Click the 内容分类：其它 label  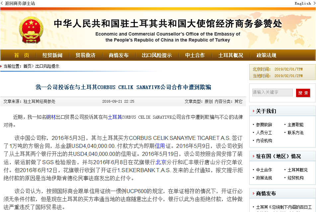tap(229, 101)
